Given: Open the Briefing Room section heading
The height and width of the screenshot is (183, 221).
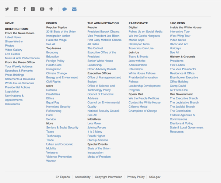Looking at the screenshot, I should tap(17, 29).
